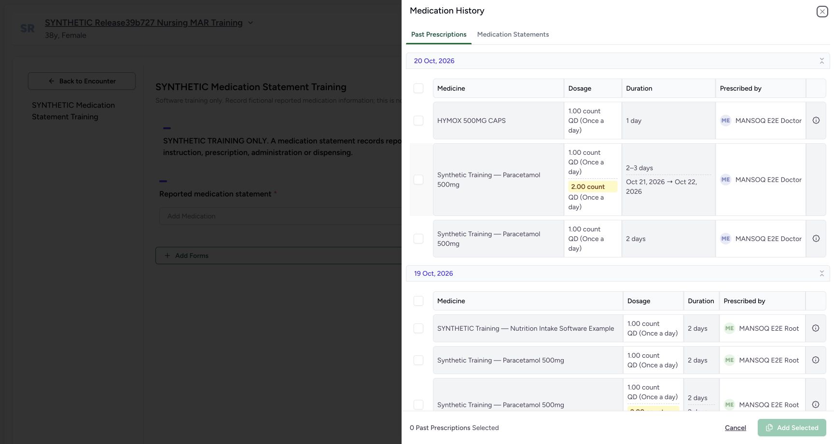The height and width of the screenshot is (444, 834).
Task: Click Add Selected button
Action: coord(792,428)
